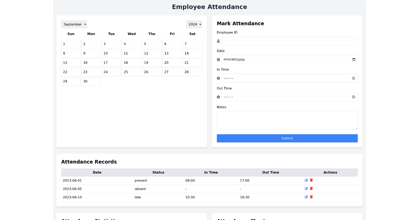The image size is (419, 220).
Task: Delete the 2023-06-01 attendance record
Action: [x=311, y=180]
